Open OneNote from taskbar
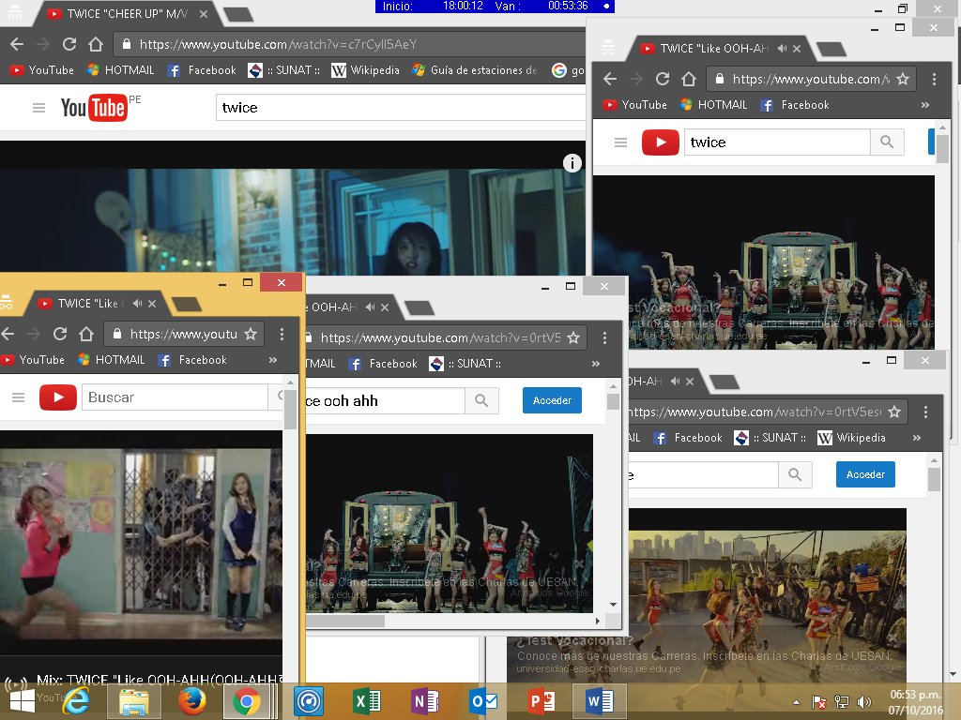Image resolution: width=961 pixels, height=720 pixels. click(x=425, y=701)
